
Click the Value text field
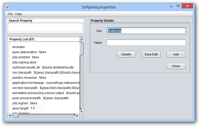[x=146, y=42]
